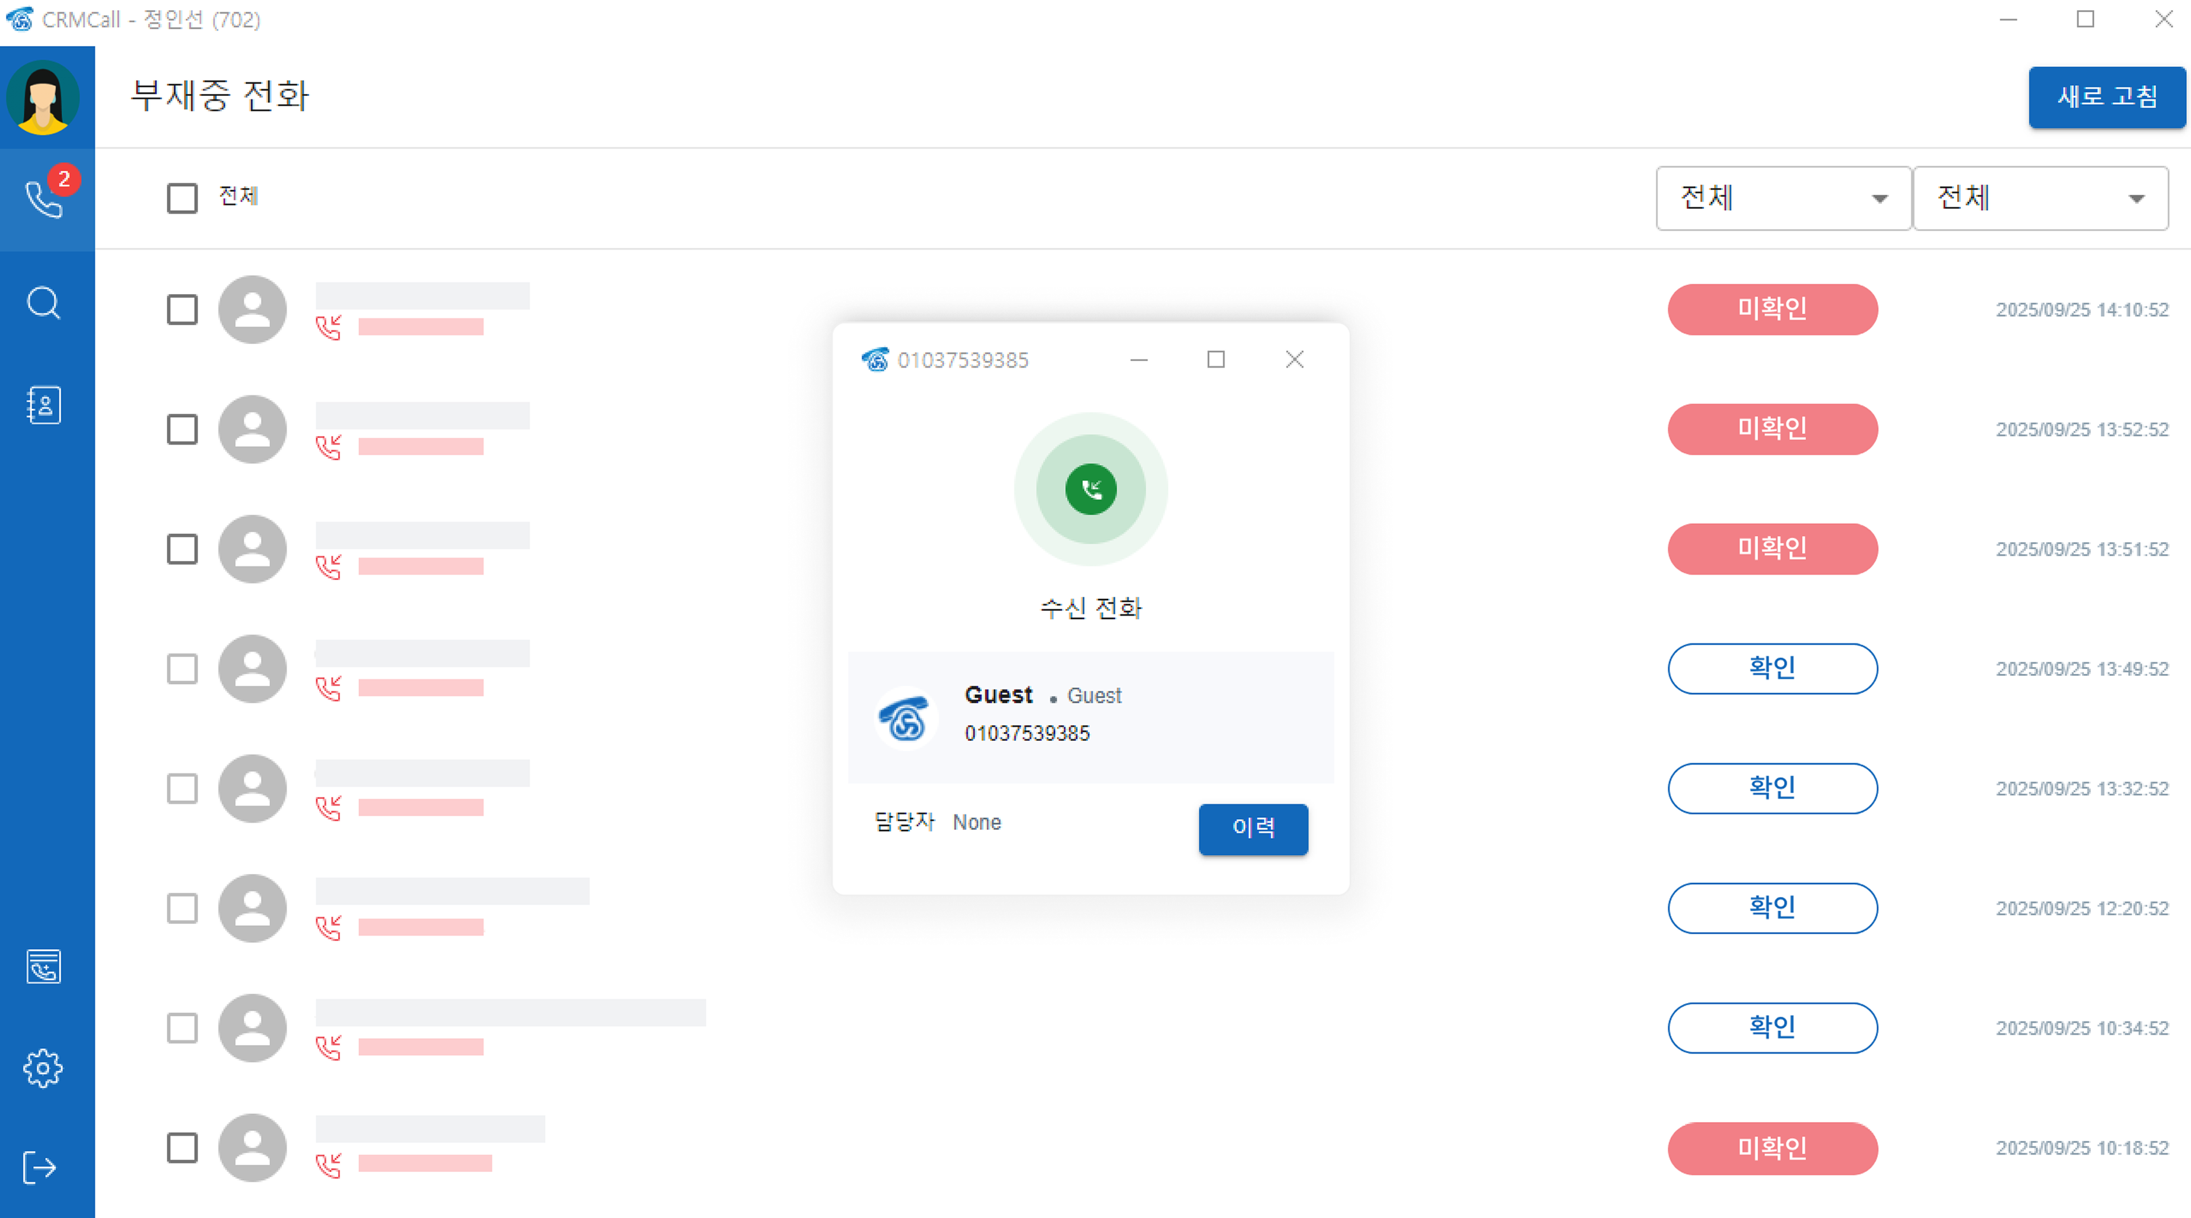The image size is (2191, 1218).
Task: Toggle the 전체 select-all checkbox
Action: tap(182, 198)
